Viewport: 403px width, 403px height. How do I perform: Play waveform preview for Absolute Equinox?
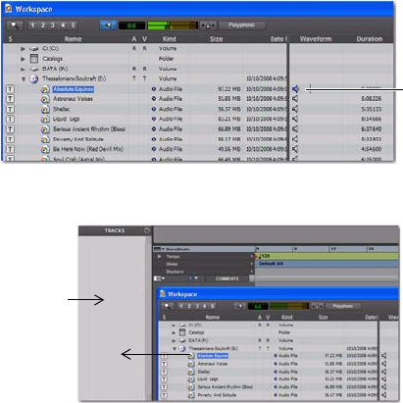(295, 89)
